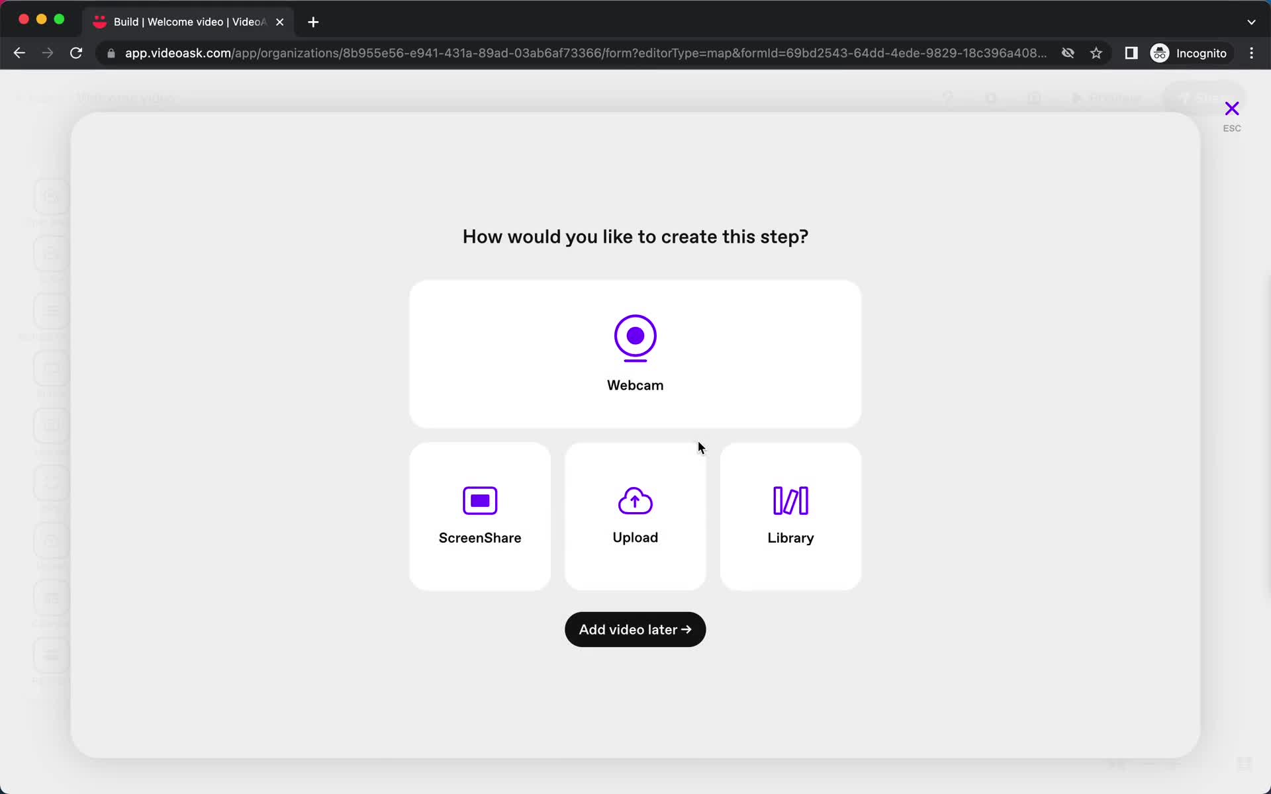Select the Build | Welcome video tab
Image resolution: width=1271 pixels, height=794 pixels.
[189, 22]
